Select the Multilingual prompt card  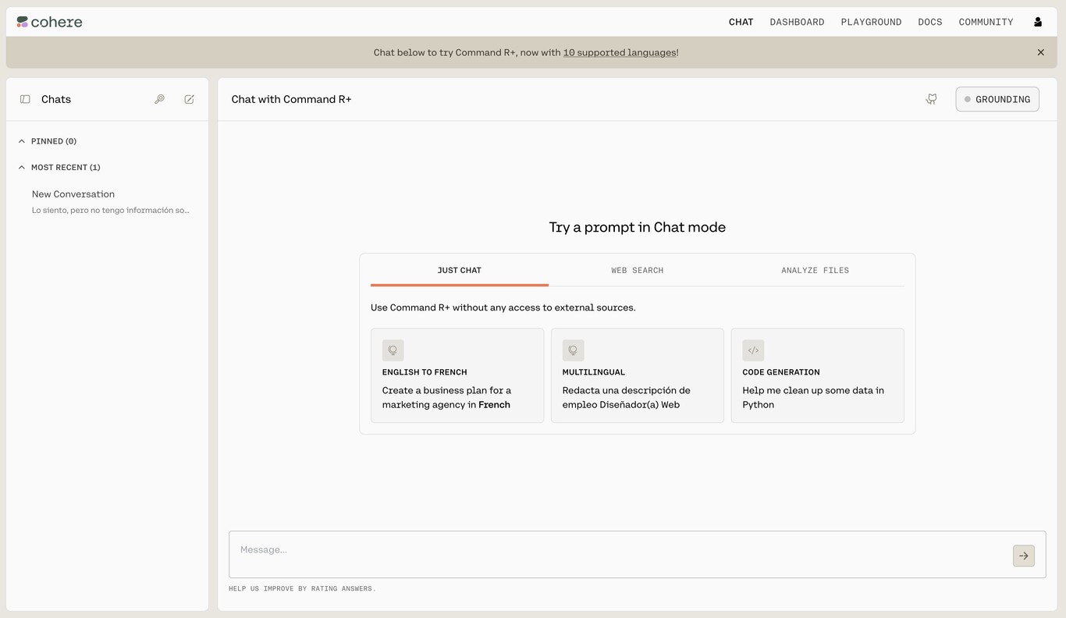(x=638, y=375)
